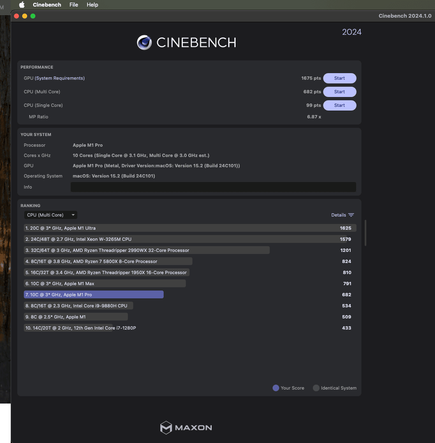Select the Intel Core i7-1280P ranking row
The image size is (435, 443).
190,328
